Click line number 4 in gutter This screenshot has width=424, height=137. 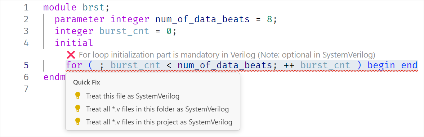(x=26, y=43)
